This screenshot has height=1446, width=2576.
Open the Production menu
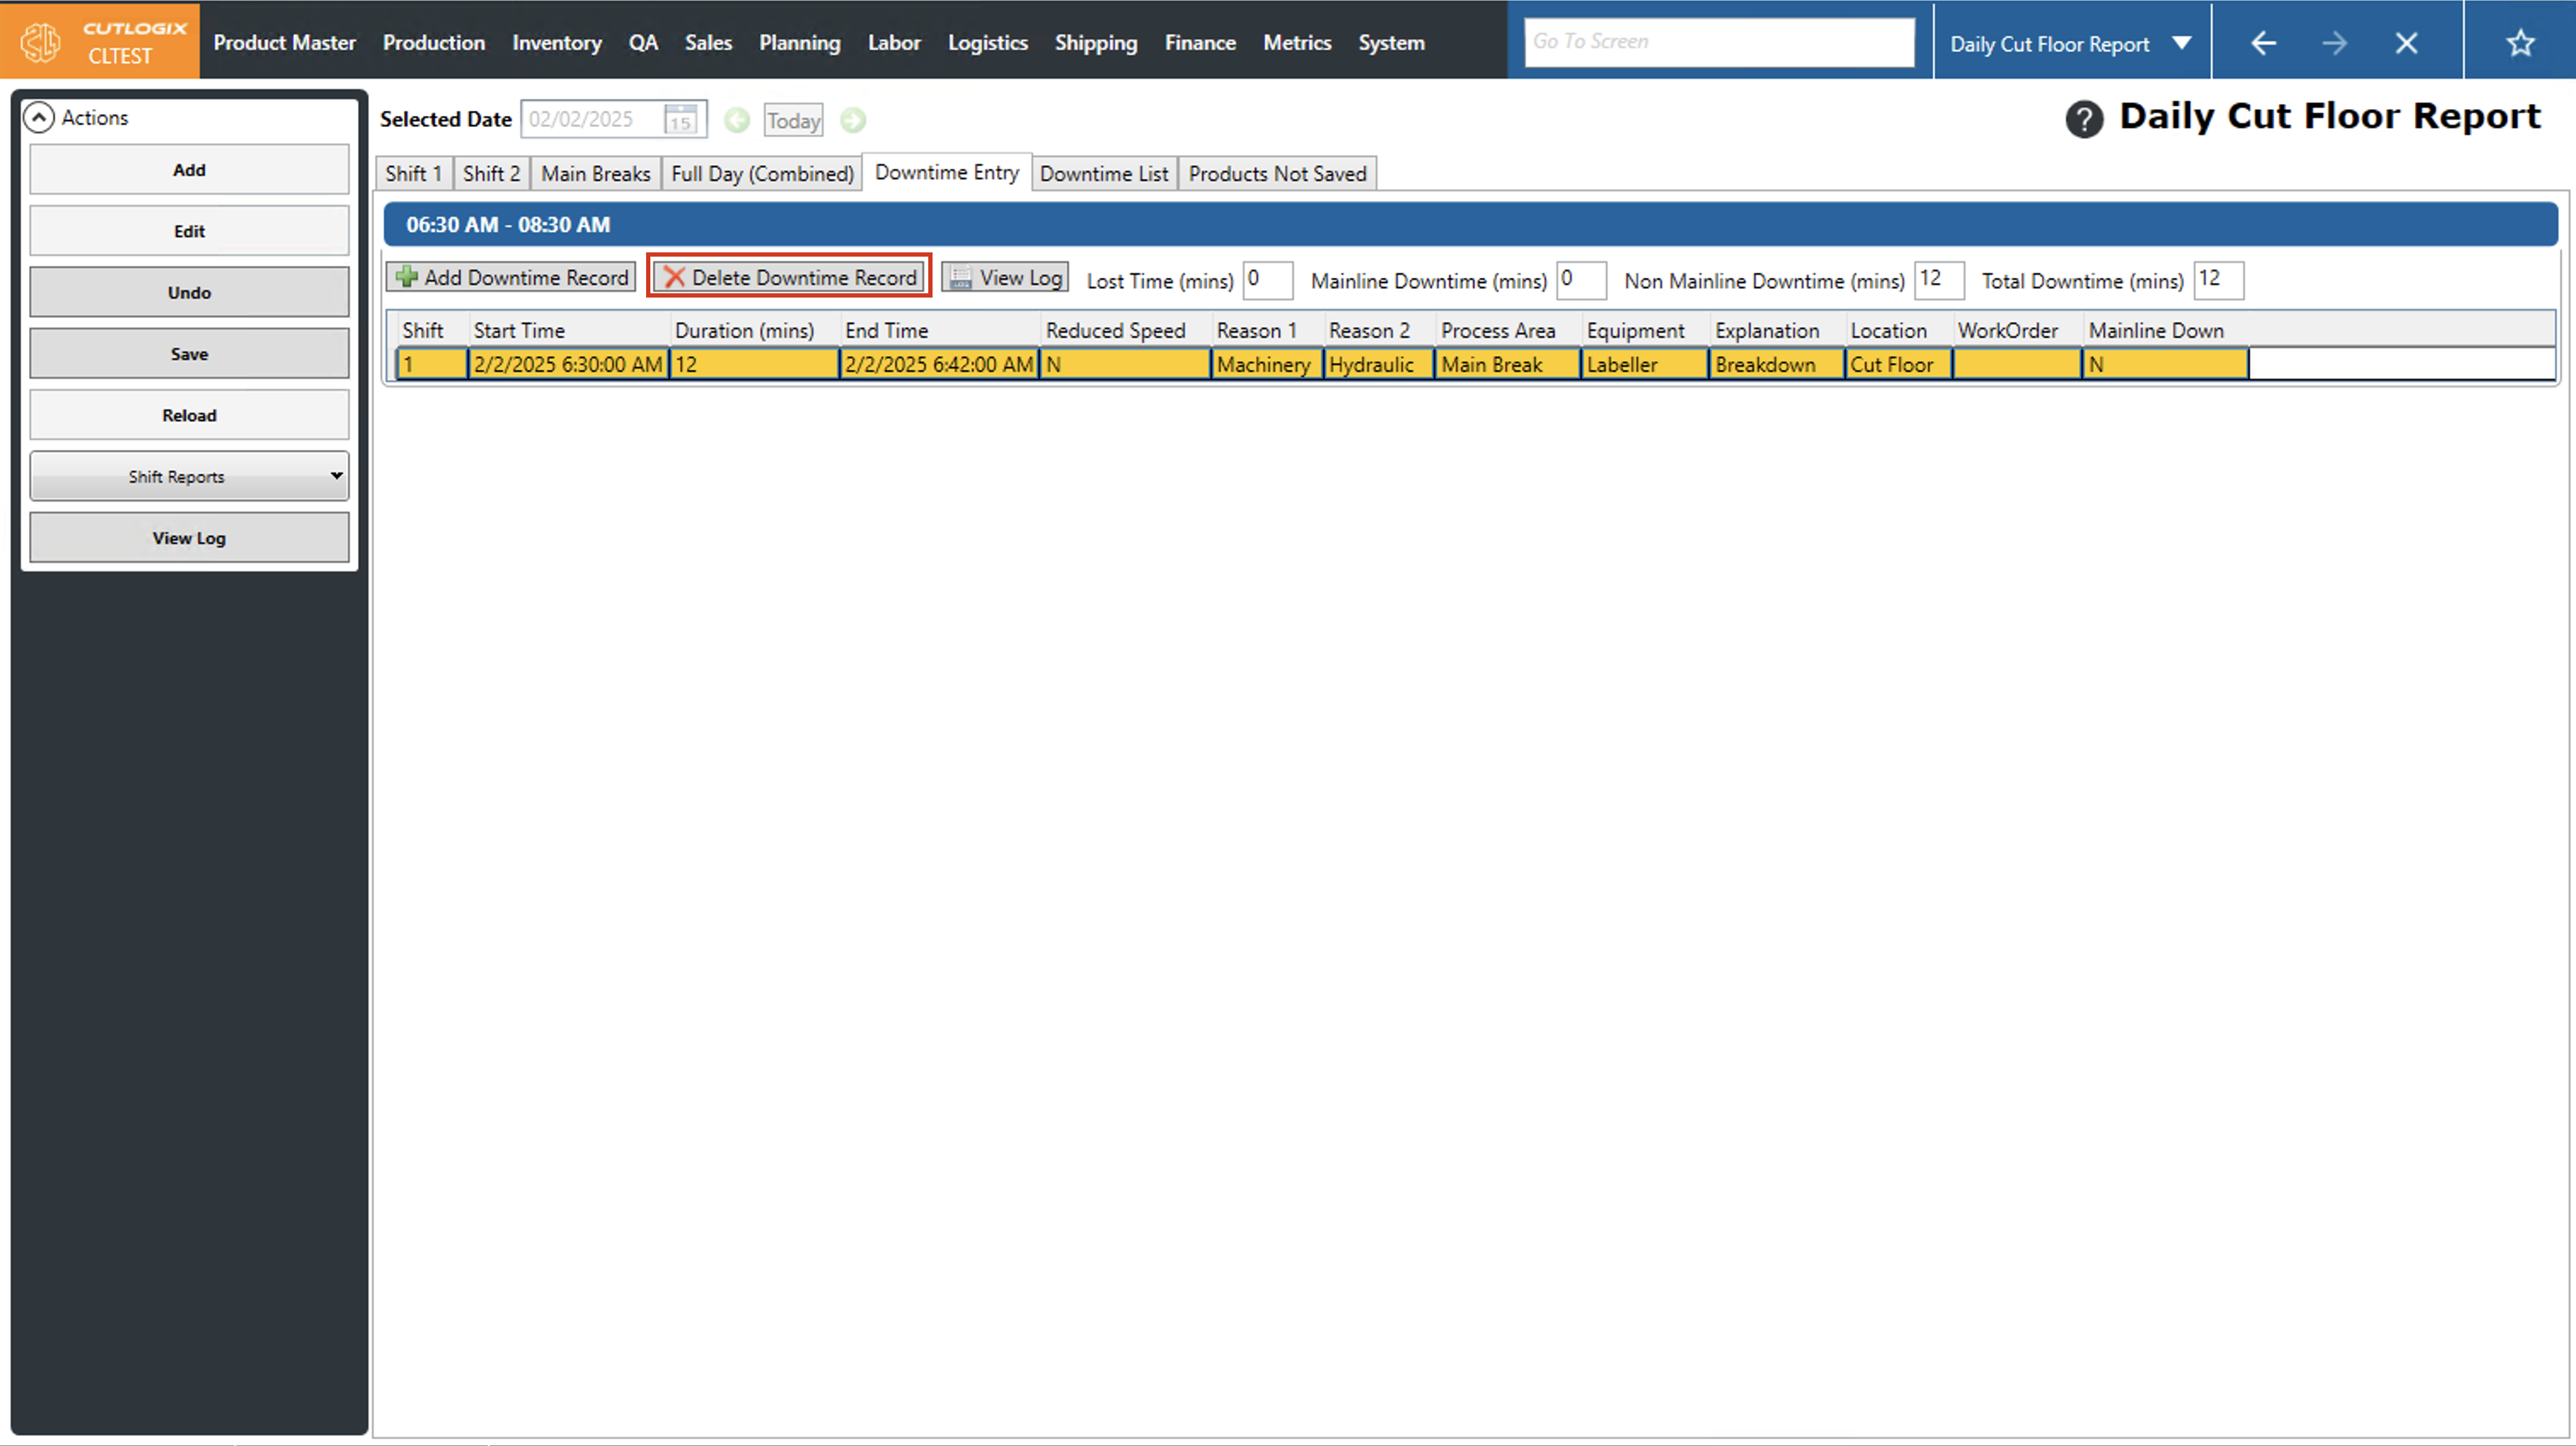click(x=433, y=42)
